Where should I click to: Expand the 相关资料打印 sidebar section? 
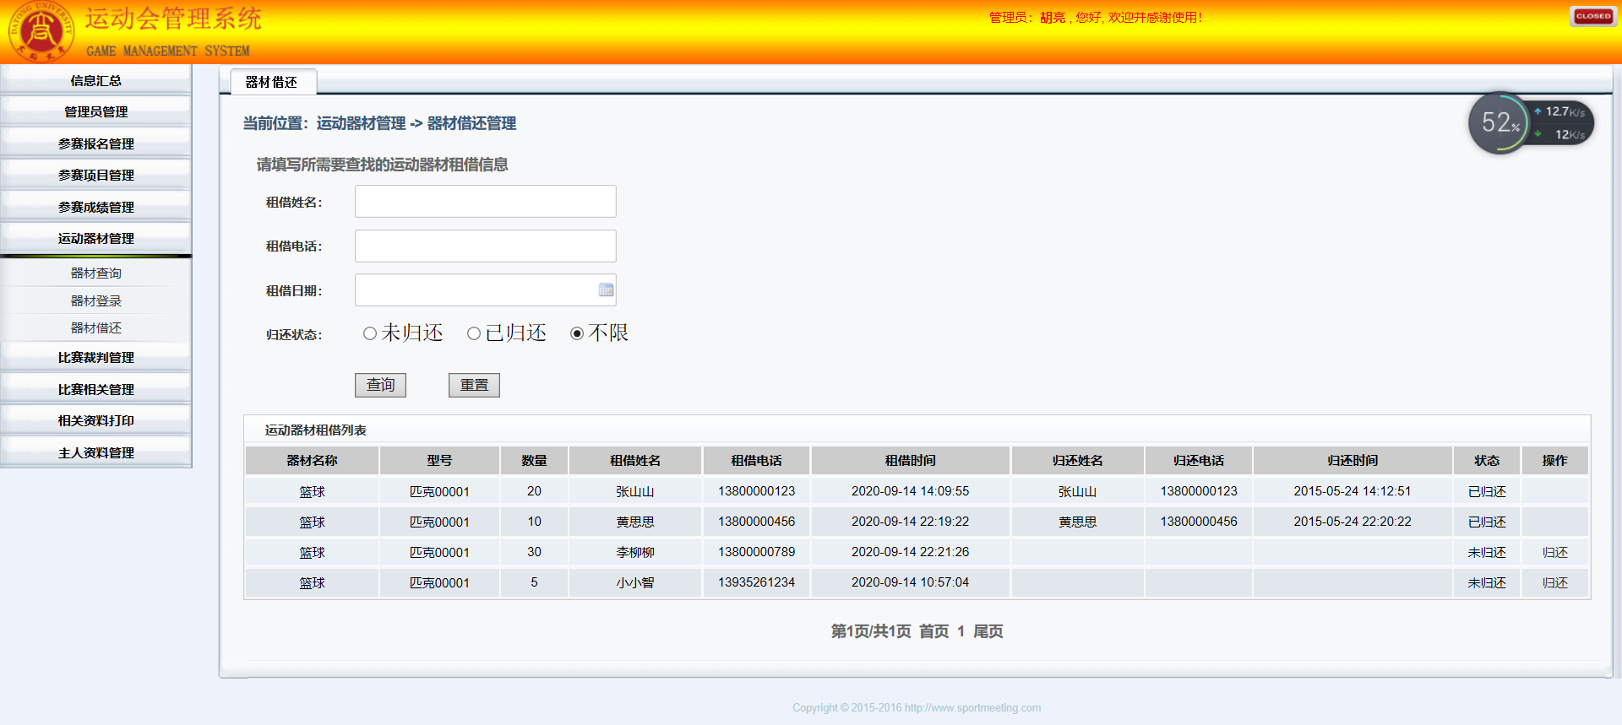point(95,420)
